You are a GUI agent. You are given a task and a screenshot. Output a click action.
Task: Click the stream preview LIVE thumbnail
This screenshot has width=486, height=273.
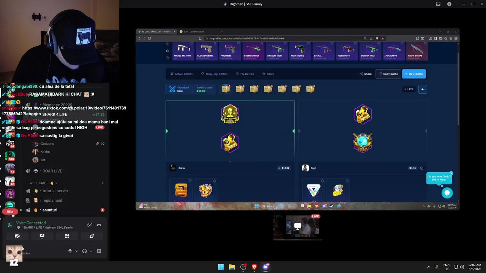click(297, 227)
